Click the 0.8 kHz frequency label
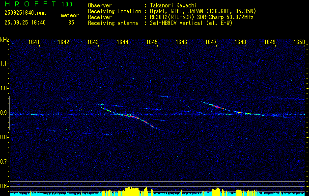This screenshot has width=309, height=196. click(4, 137)
